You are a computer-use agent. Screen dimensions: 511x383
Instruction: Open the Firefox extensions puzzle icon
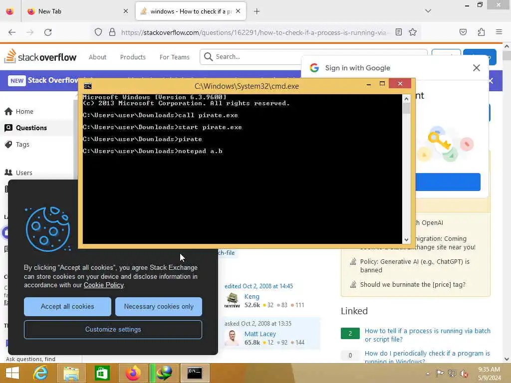(x=482, y=32)
